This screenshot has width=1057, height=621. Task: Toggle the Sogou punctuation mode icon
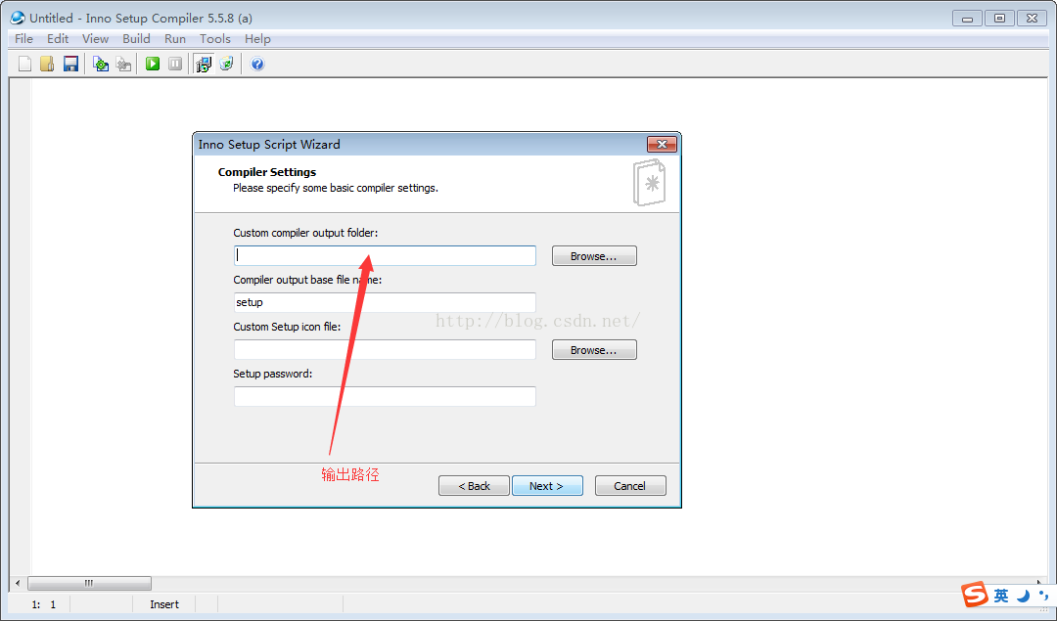(x=1043, y=596)
